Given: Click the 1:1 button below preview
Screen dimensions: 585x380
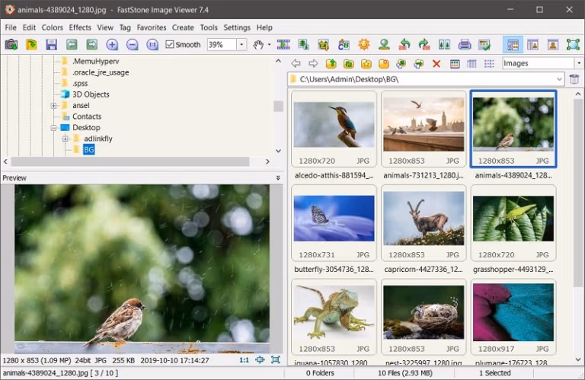Looking at the screenshot, I should (244, 360).
